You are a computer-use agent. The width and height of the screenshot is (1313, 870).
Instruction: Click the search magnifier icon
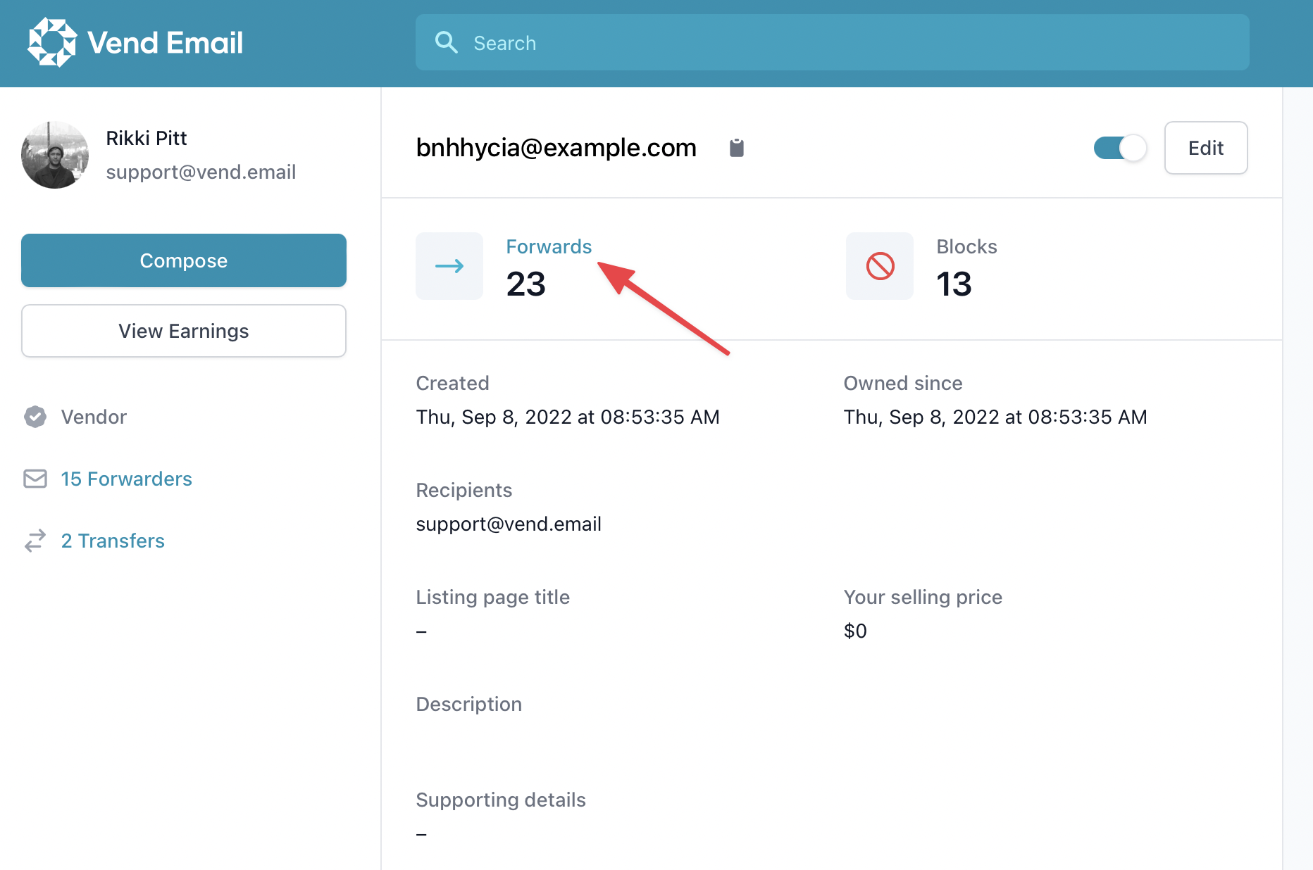(x=447, y=42)
